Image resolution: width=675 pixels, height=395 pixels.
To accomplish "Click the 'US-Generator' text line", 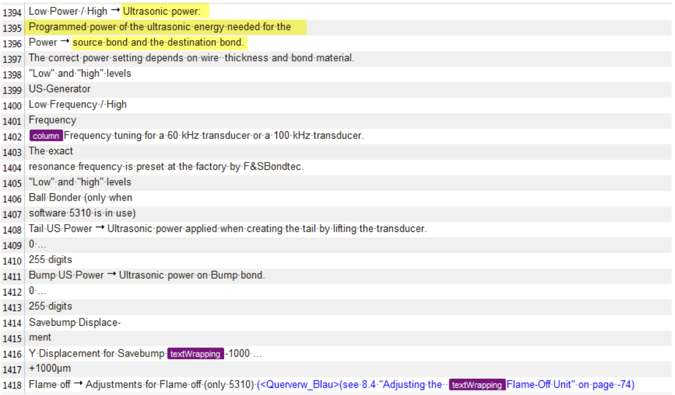I will point(59,89).
